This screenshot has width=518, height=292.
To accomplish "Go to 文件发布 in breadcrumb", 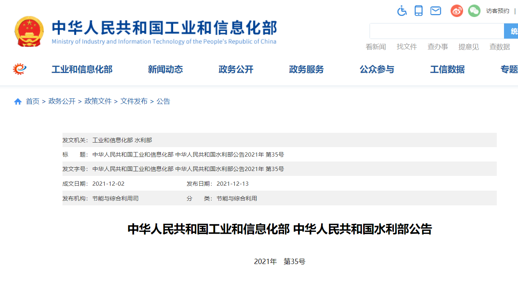I will (134, 101).
